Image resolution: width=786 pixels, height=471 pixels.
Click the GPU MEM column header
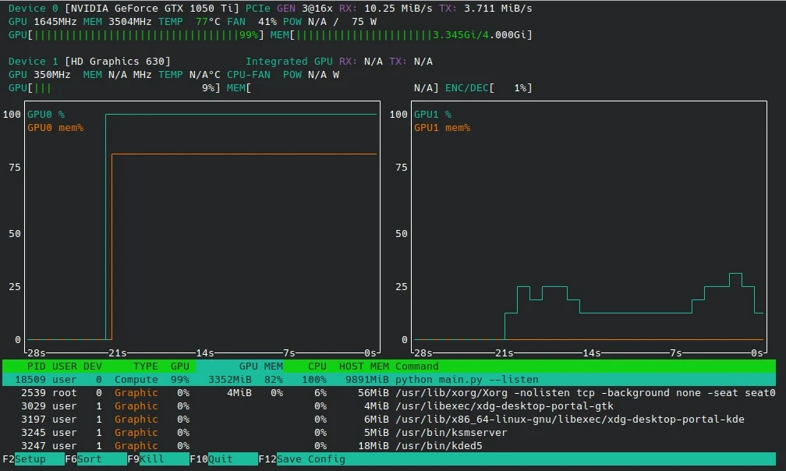click(x=260, y=367)
